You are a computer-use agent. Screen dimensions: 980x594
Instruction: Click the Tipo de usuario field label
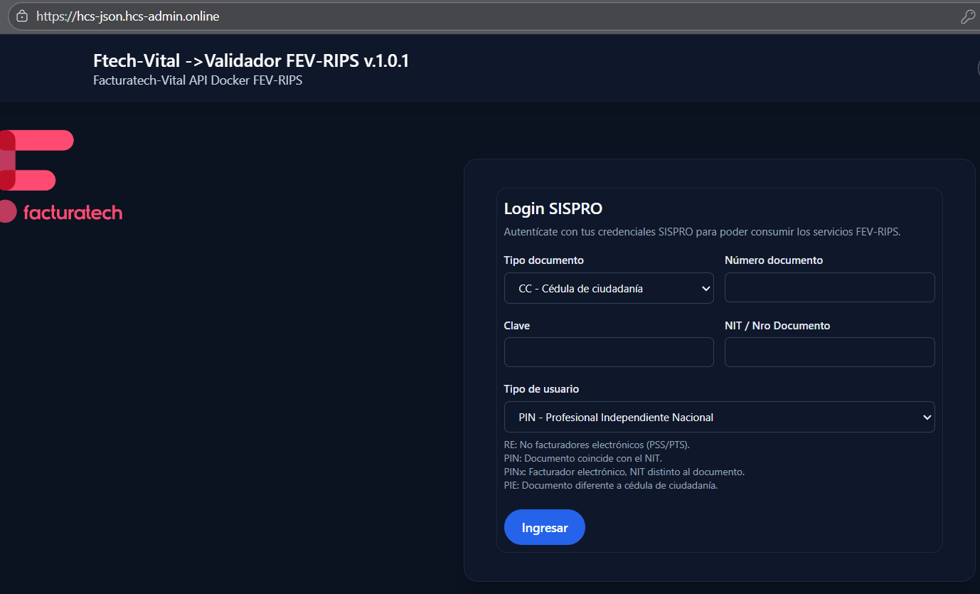click(541, 389)
